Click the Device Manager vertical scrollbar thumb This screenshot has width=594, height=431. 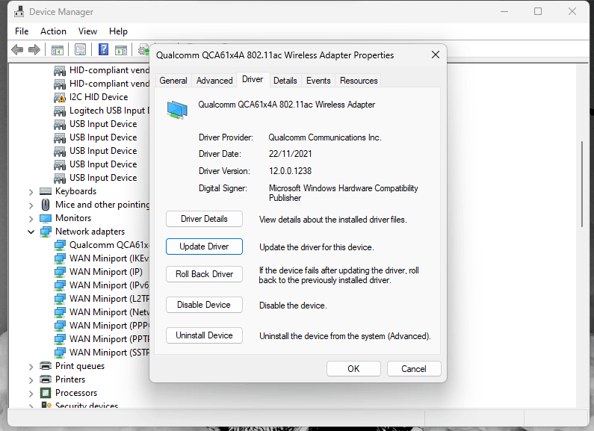click(582, 184)
